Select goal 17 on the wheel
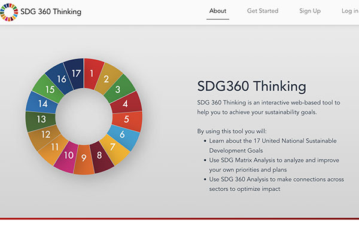359x239 pixels. 75,73
